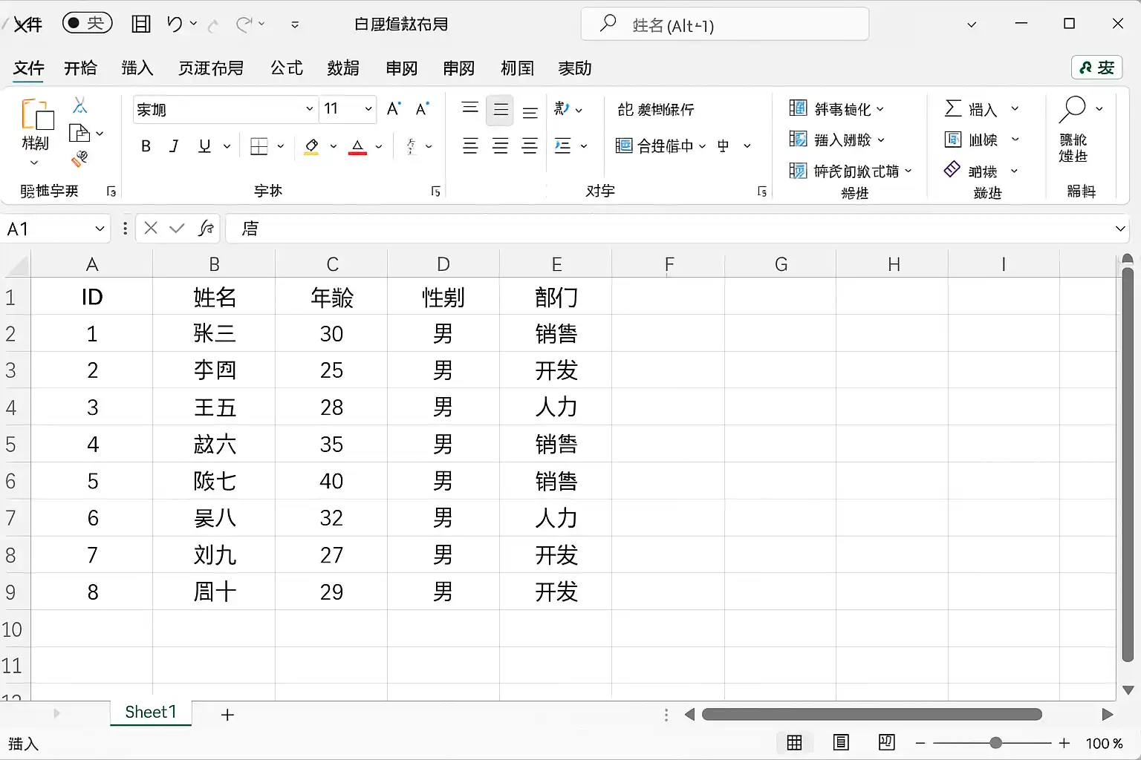Image resolution: width=1141 pixels, height=760 pixels.
Task: Toggle bold formatting
Action: pyautogui.click(x=146, y=146)
